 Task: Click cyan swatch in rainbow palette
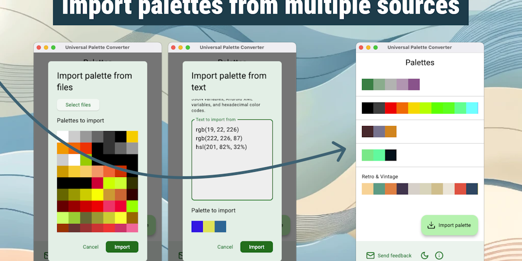pyautogui.click(x=472, y=108)
